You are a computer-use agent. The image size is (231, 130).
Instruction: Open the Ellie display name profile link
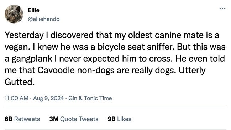pos(33,10)
